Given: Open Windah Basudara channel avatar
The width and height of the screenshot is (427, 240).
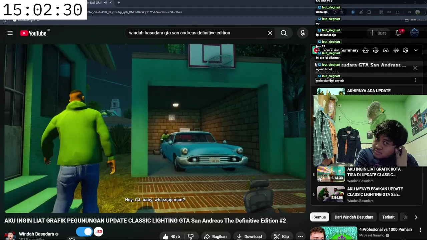Looking at the screenshot, I should coord(10,235).
